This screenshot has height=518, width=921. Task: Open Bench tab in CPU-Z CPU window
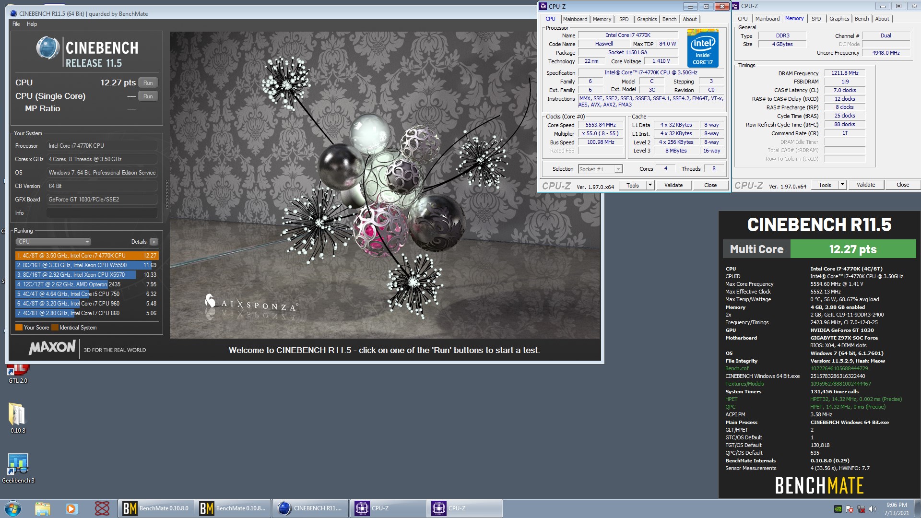[669, 19]
